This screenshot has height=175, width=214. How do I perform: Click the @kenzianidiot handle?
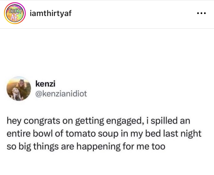(x=61, y=94)
